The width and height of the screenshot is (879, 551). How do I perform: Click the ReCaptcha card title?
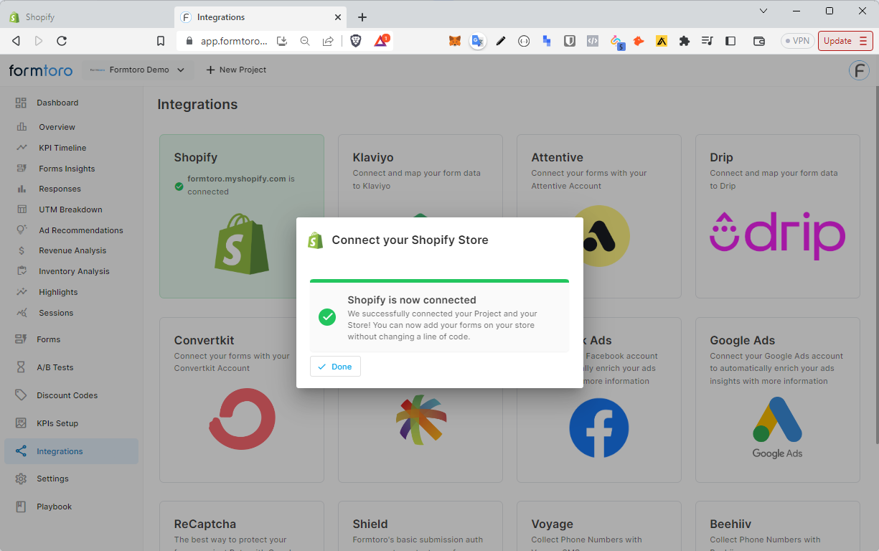[205, 524]
